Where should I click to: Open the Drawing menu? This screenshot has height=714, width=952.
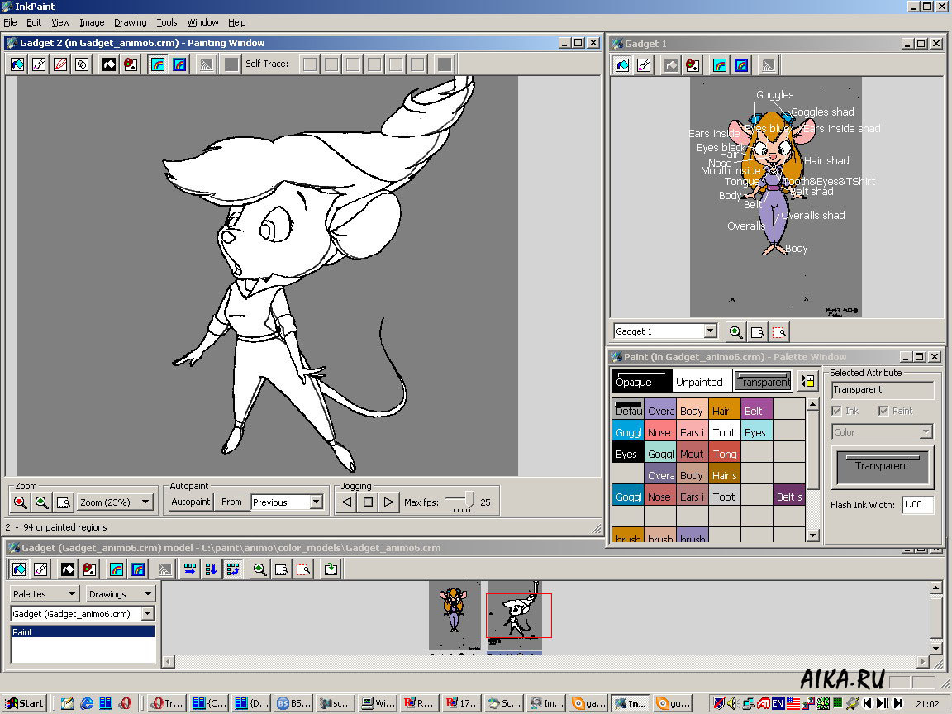pyautogui.click(x=130, y=22)
